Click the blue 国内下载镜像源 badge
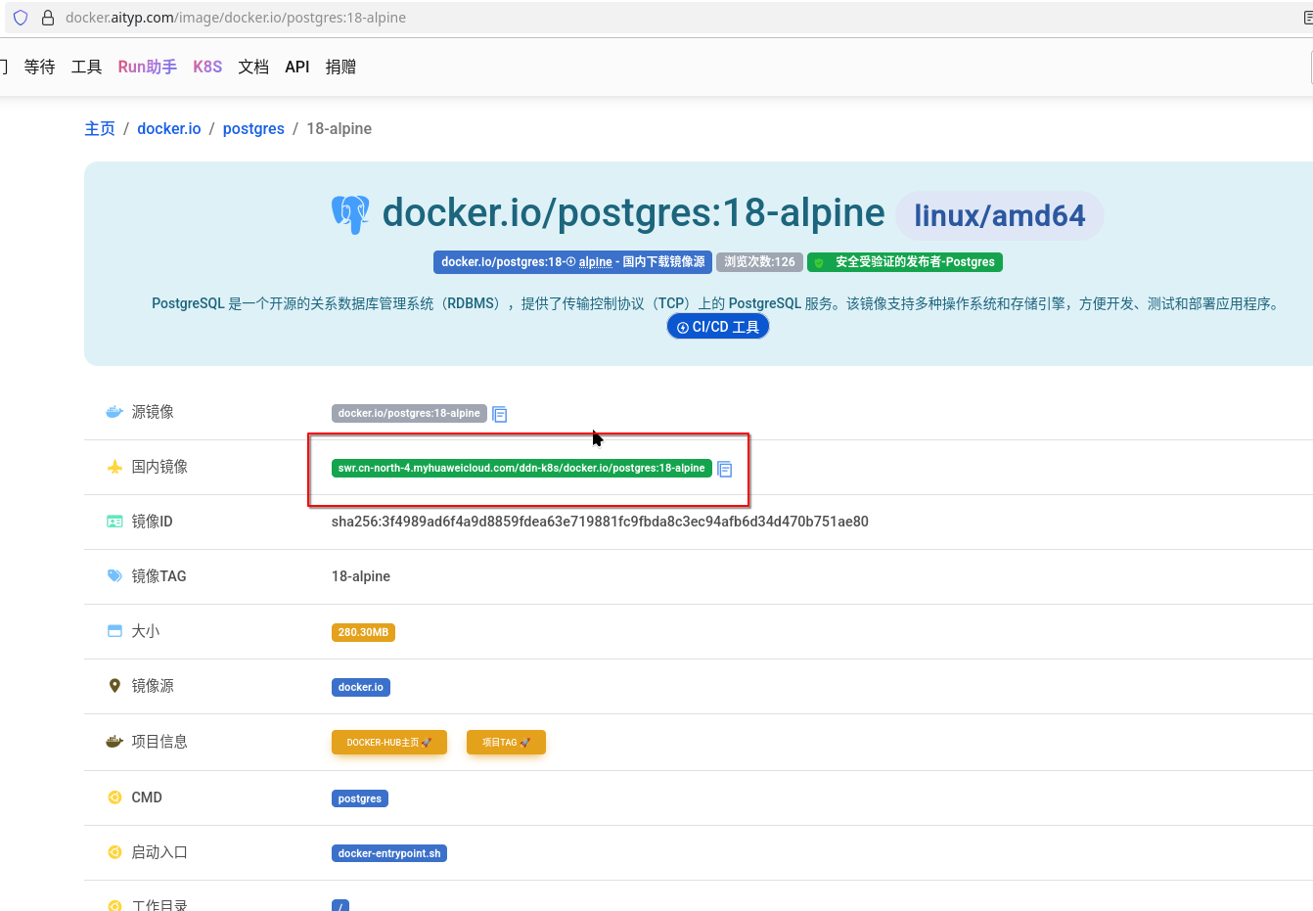 tap(572, 262)
